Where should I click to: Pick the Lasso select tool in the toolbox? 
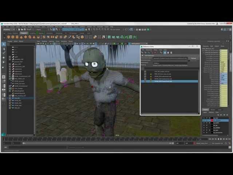click(x=4, y=48)
